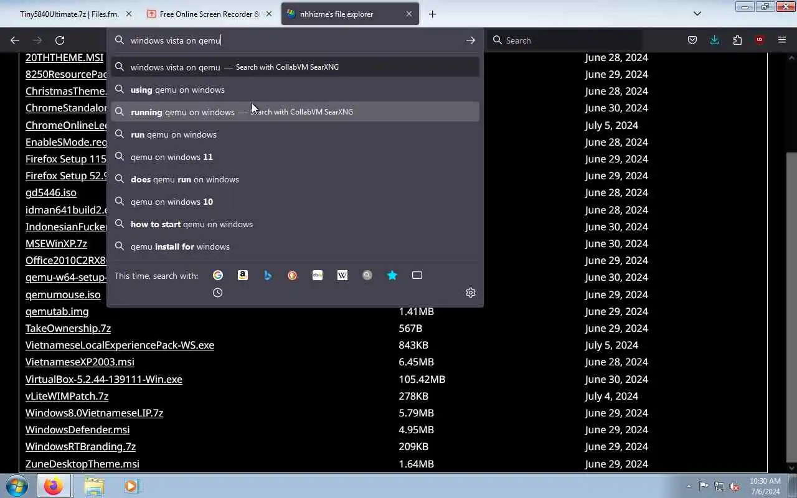The image size is (797, 498).
Task: Open the qemumouse.iso file link
Action: click(x=63, y=294)
